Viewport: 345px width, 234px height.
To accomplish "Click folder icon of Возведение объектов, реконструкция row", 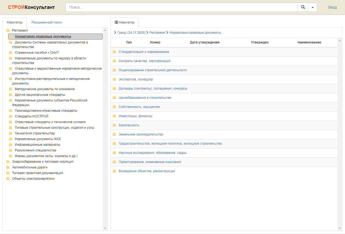I will coord(114,171).
